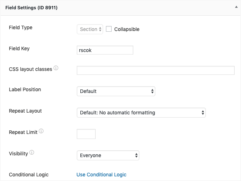241x181 pixels.
Task: Open the Field Type Section dropdown
Action: [90, 29]
